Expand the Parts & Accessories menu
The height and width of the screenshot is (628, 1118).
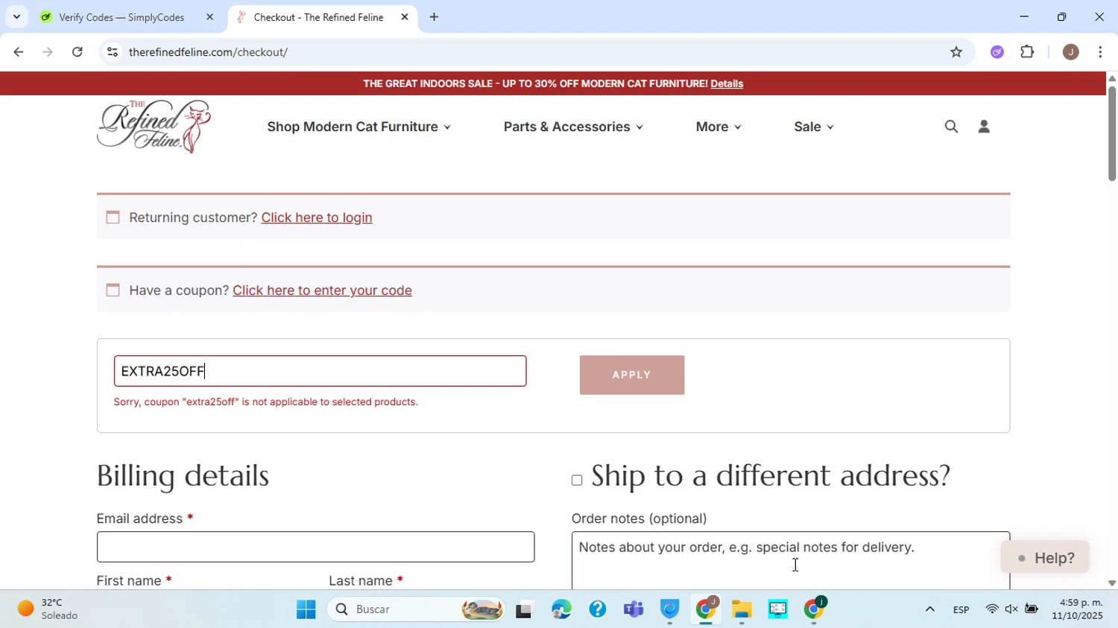573,127
